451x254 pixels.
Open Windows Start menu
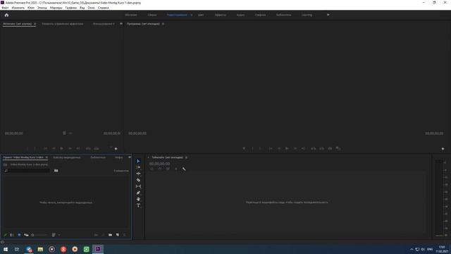[x=6, y=249]
